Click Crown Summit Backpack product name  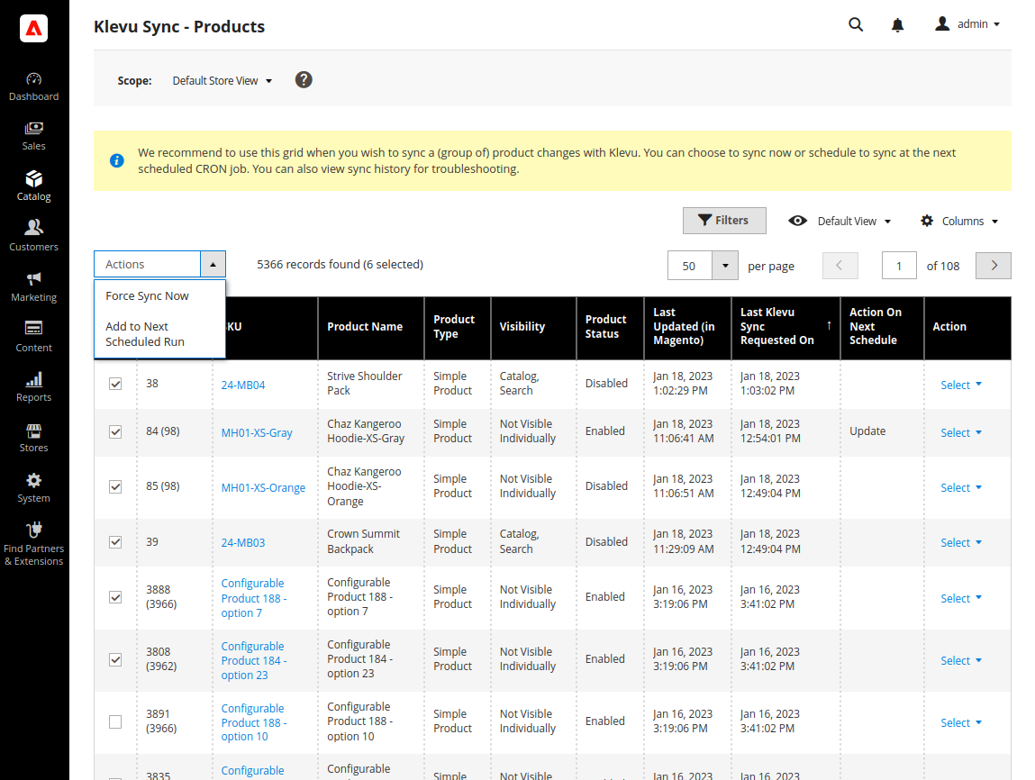pyautogui.click(x=363, y=541)
